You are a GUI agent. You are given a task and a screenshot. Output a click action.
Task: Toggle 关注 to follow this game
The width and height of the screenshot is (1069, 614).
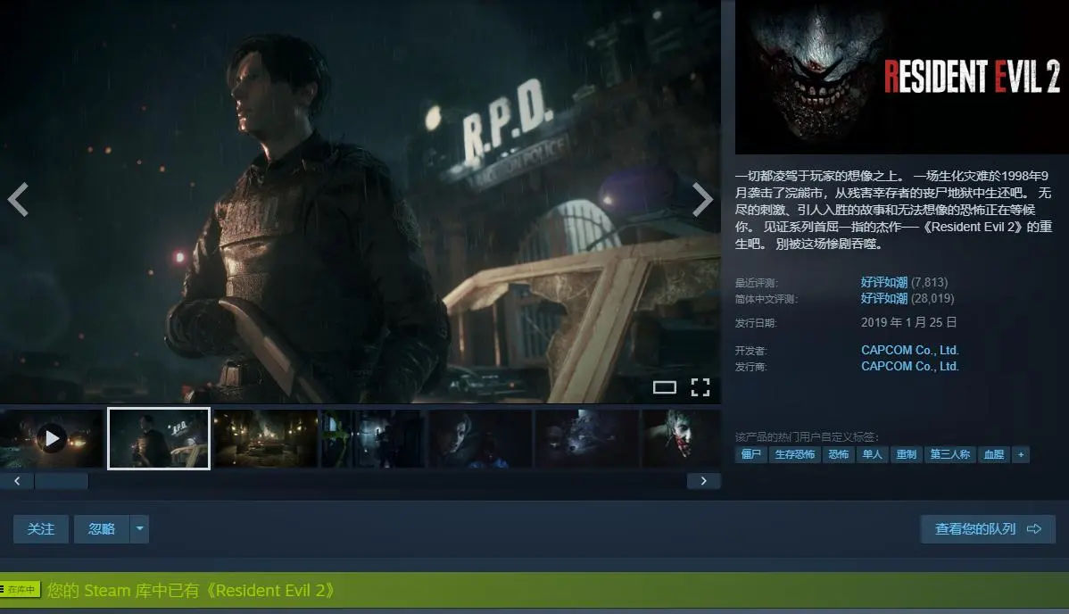41,529
